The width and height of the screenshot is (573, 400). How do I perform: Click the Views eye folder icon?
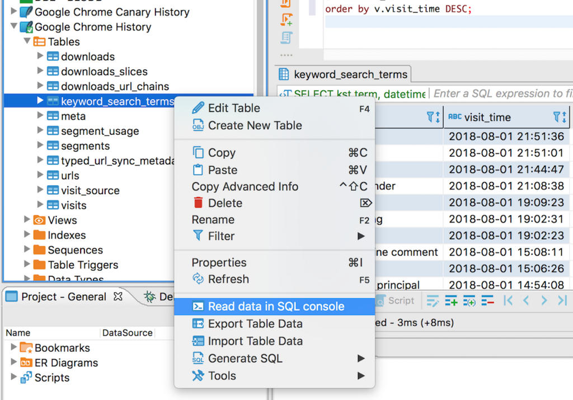39,220
